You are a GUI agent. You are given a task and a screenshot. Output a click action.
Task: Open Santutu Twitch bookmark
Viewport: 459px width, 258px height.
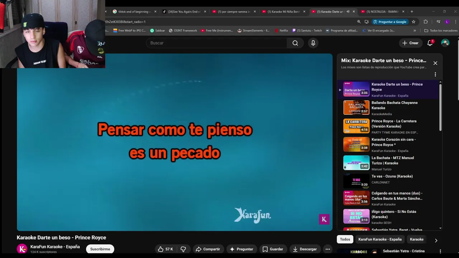click(307, 30)
